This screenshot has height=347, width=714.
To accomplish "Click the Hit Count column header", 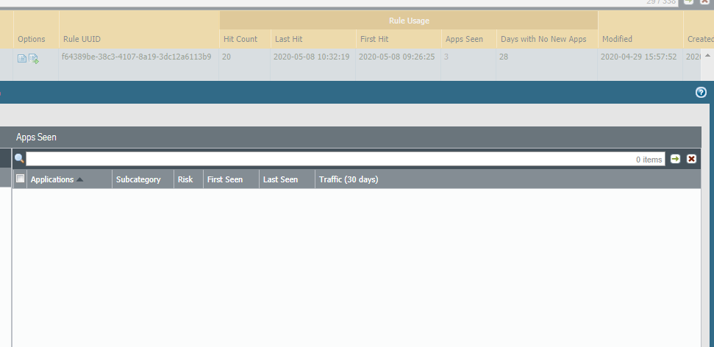I will [x=245, y=39].
